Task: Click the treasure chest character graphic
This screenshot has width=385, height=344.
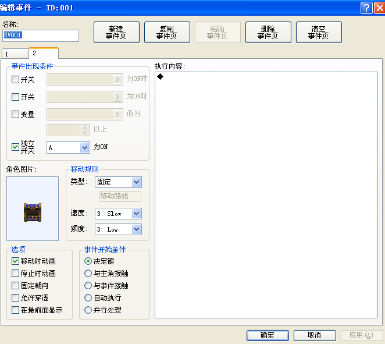Action: pos(33,212)
